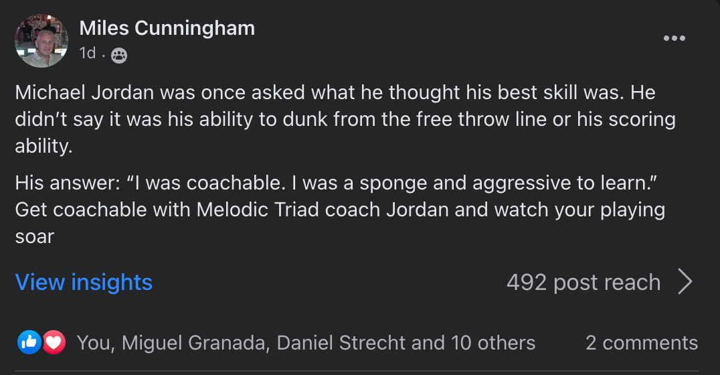
Task: Click the View insights link
Action: pos(84,283)
